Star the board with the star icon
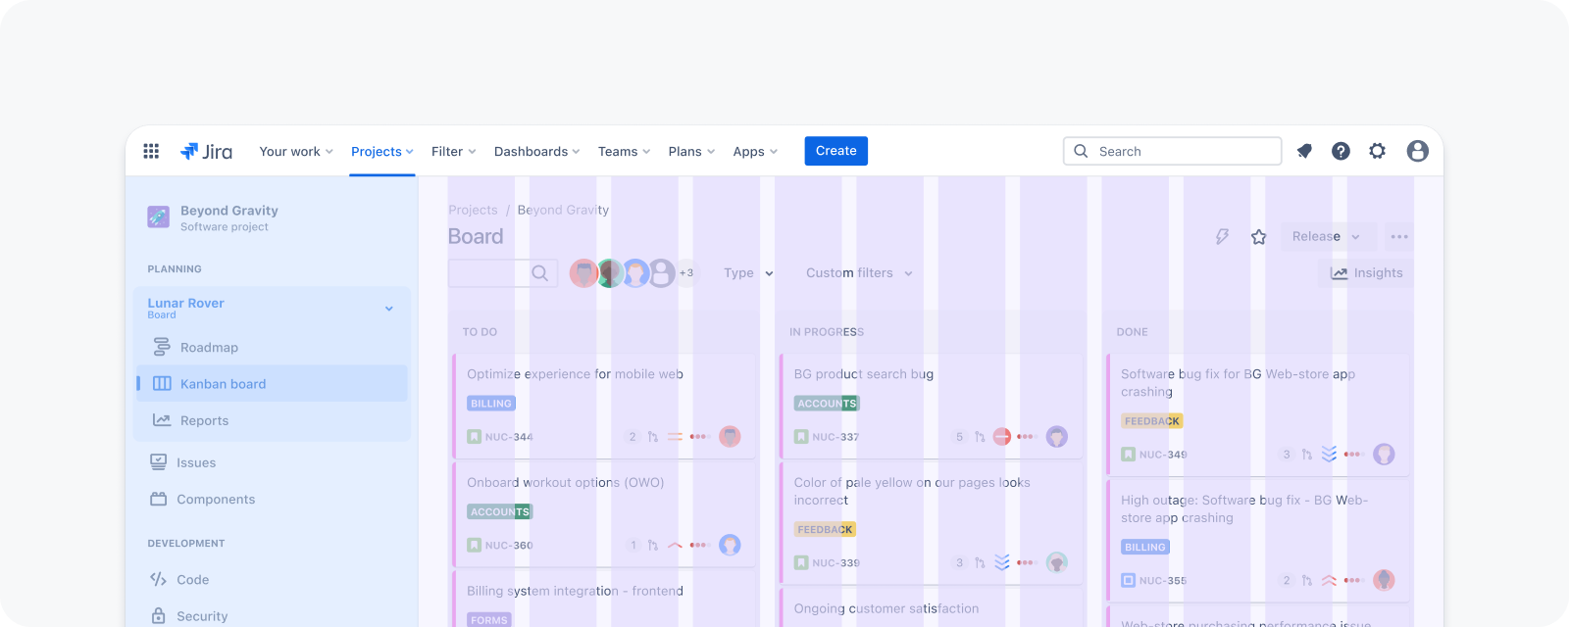This screenshot has height=627, width=1569. tap(1259, 236)
